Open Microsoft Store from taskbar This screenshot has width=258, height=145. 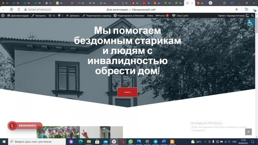click(x=97, y=141)
